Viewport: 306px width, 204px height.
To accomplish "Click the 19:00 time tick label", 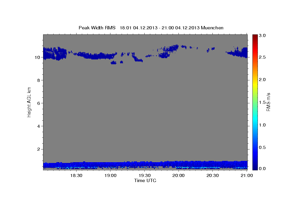I will [110, 175].
